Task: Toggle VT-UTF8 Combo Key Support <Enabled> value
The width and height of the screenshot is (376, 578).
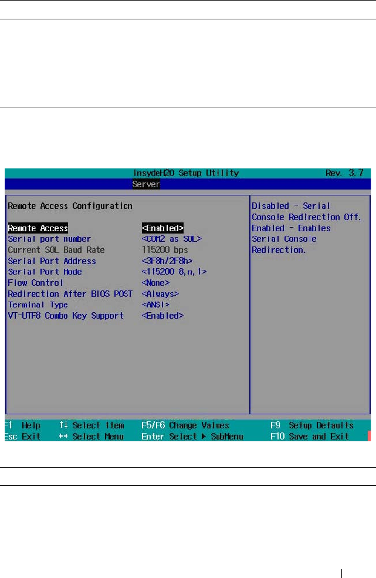Action: pos(162,316)
